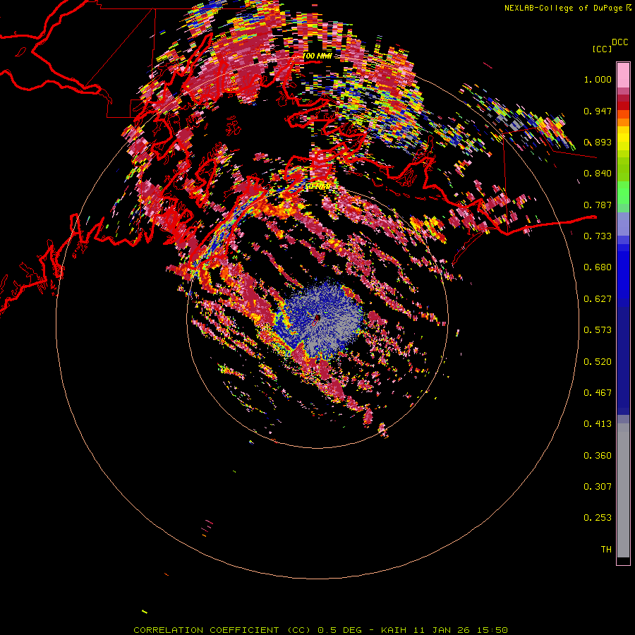Click the 50 NMI range ring label
The image size is (635, 635).
point(317,187)
